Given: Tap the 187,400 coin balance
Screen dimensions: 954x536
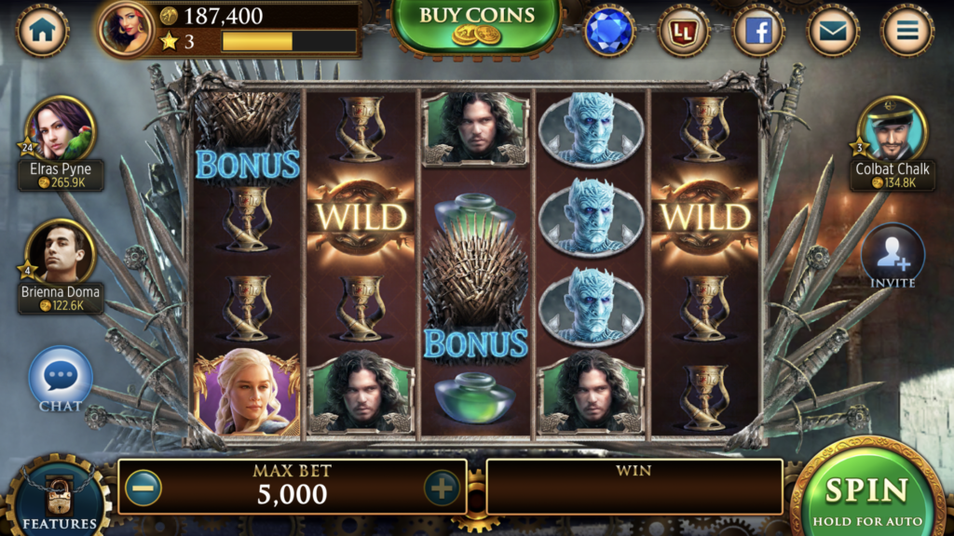Looking at the screenshot, I should (x=223, y=16).
